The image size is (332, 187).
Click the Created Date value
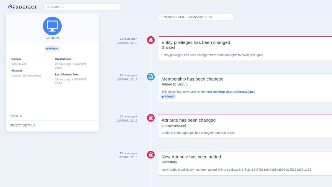(x=71, y=66)
